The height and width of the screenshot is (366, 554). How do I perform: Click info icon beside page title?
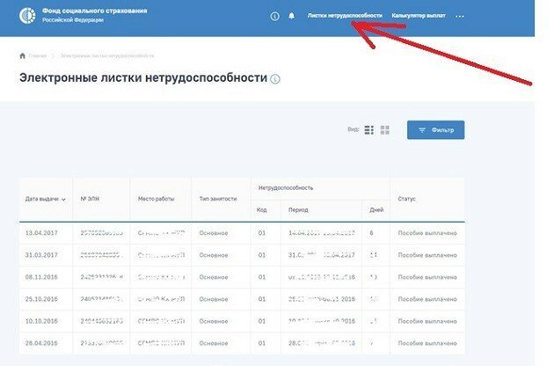(275, 79)
